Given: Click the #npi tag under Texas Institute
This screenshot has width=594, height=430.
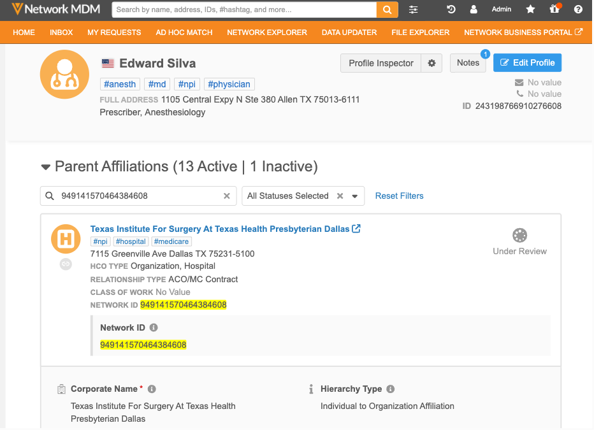Looking at the screenshot, I should point(101,241).
